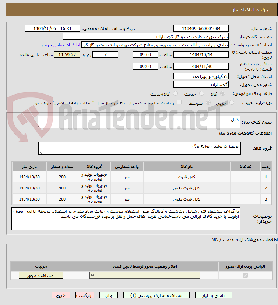This screenshot has width=278, height=305.
Task: Select the کالا radio button
Action: tap(222, 93)
